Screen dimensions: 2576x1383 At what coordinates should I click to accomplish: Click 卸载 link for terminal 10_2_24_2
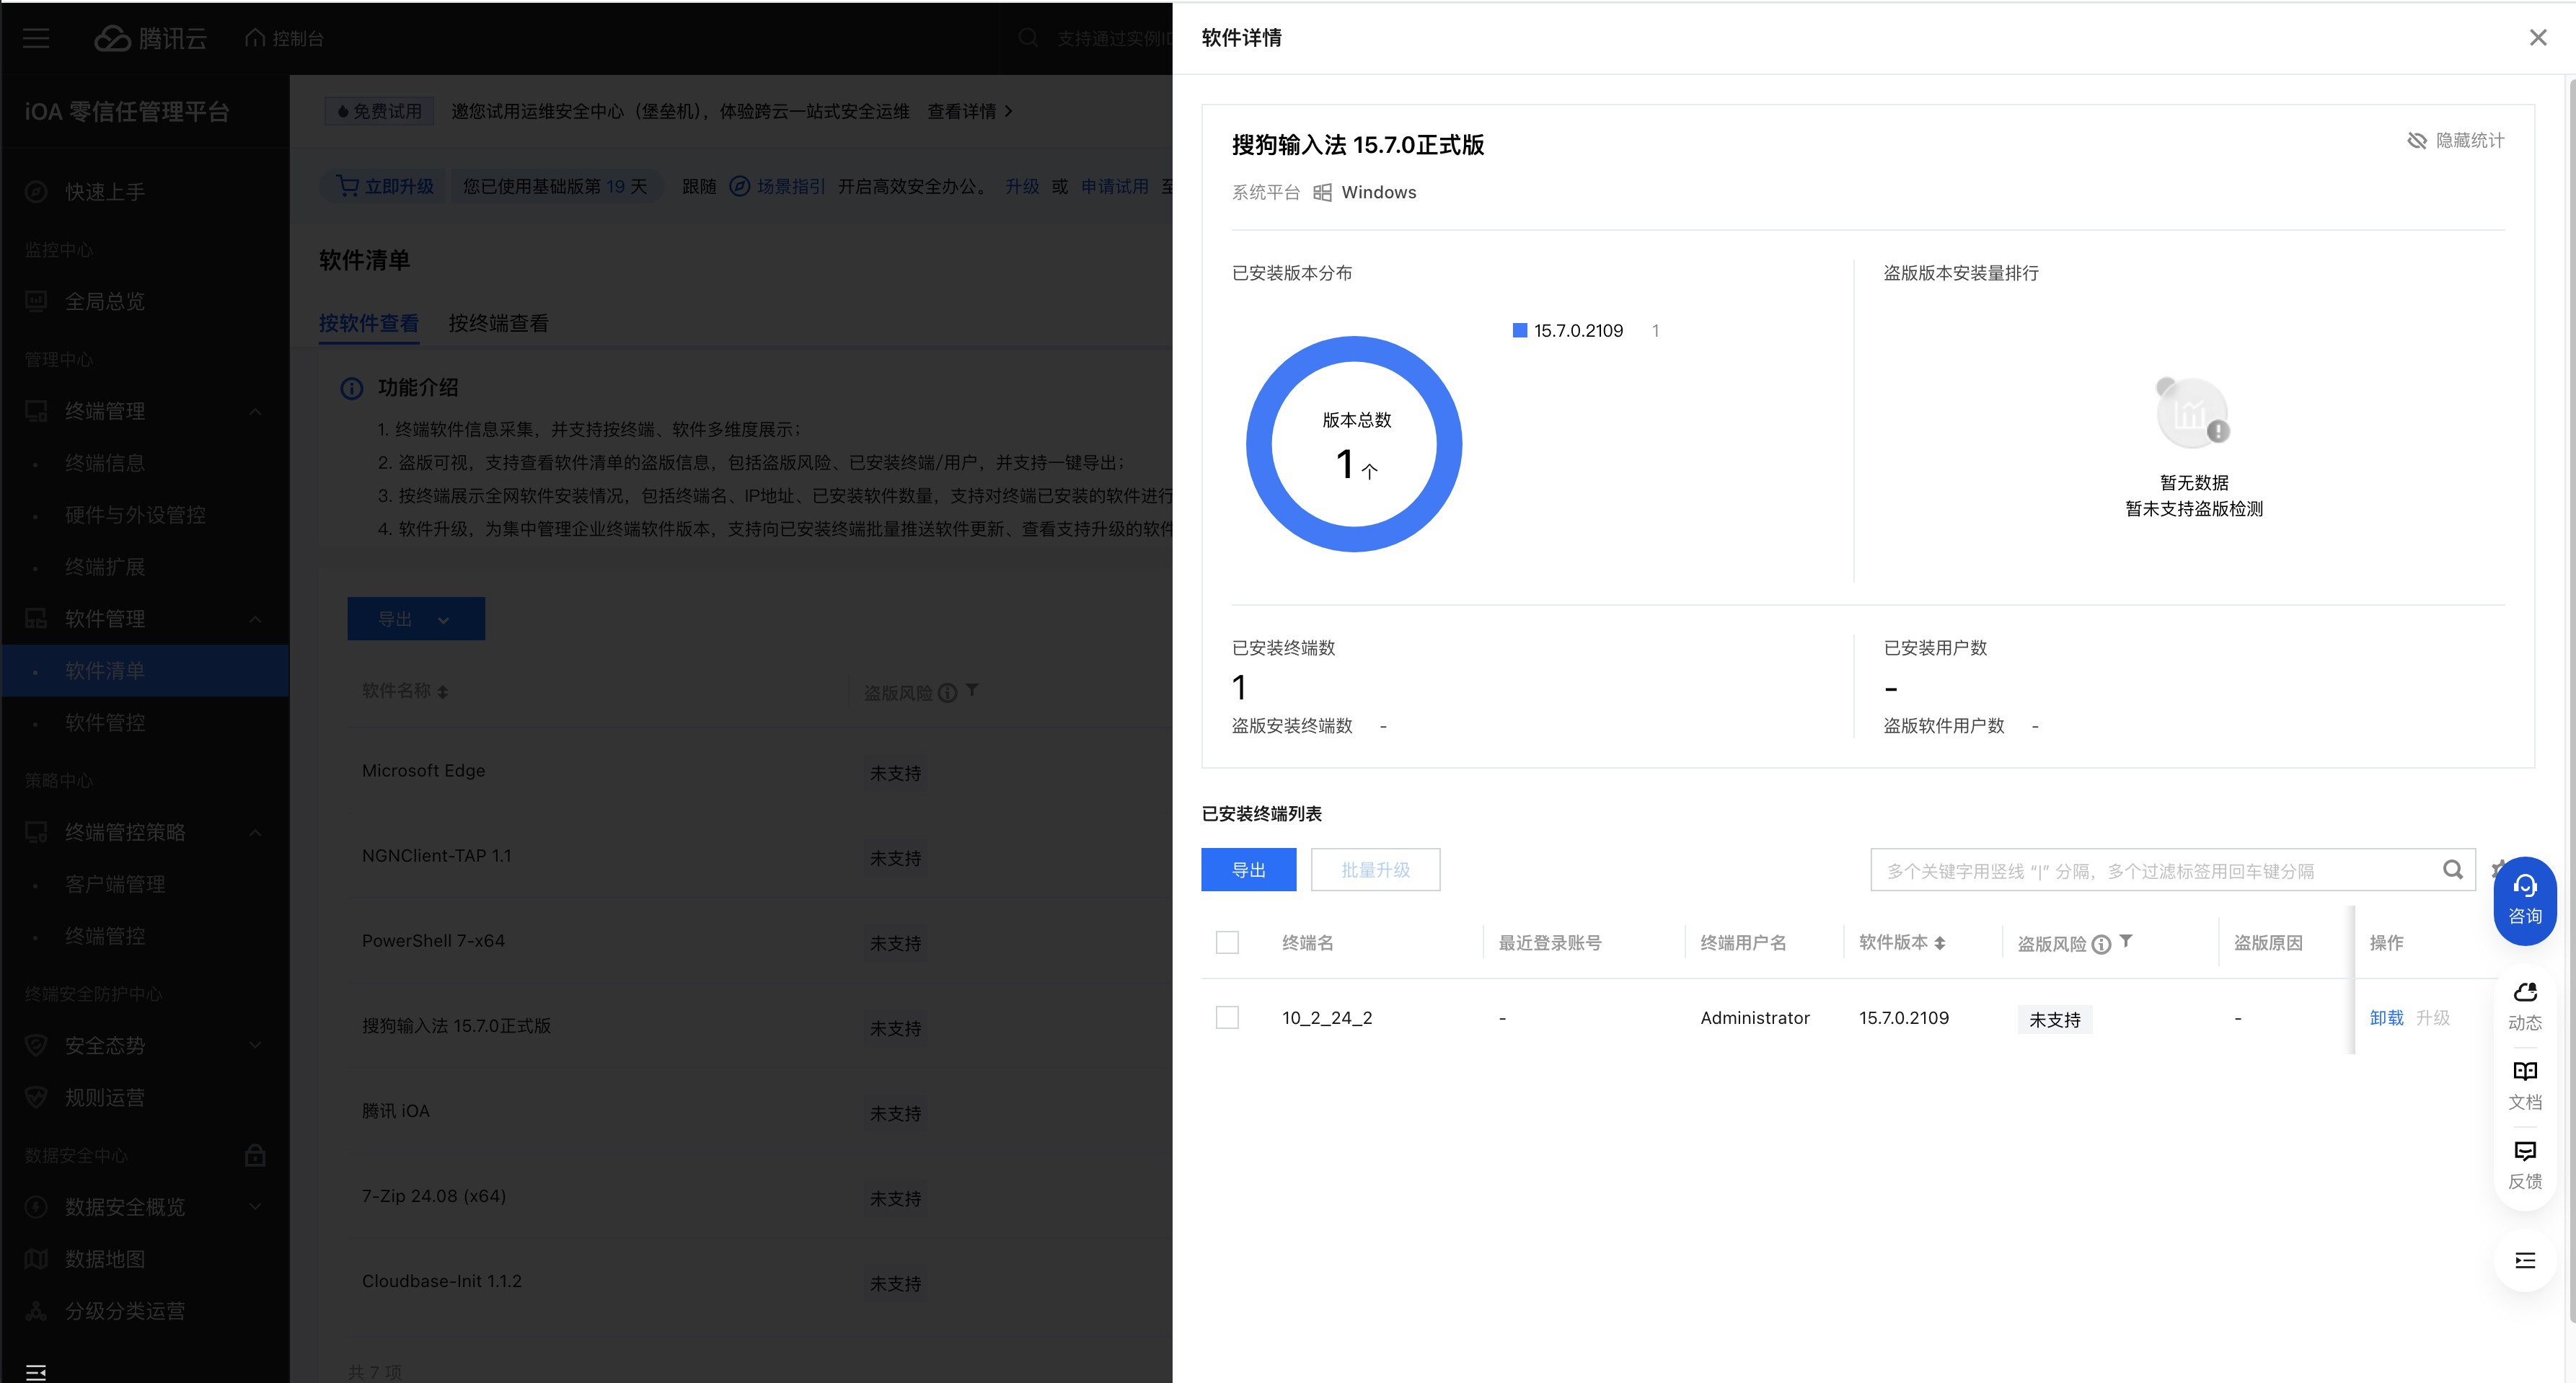coord(2385,1017)
